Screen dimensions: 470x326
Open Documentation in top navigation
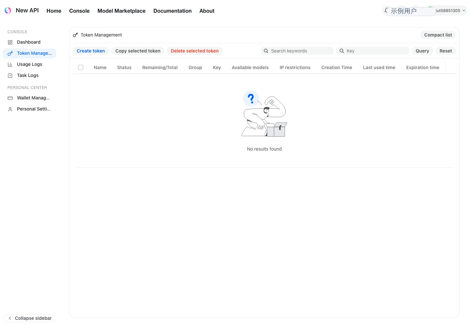pos(172,11)
